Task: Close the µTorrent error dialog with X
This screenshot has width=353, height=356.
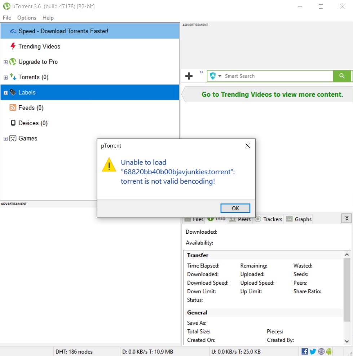Action: pyautogui.click(x=248, y=146)
